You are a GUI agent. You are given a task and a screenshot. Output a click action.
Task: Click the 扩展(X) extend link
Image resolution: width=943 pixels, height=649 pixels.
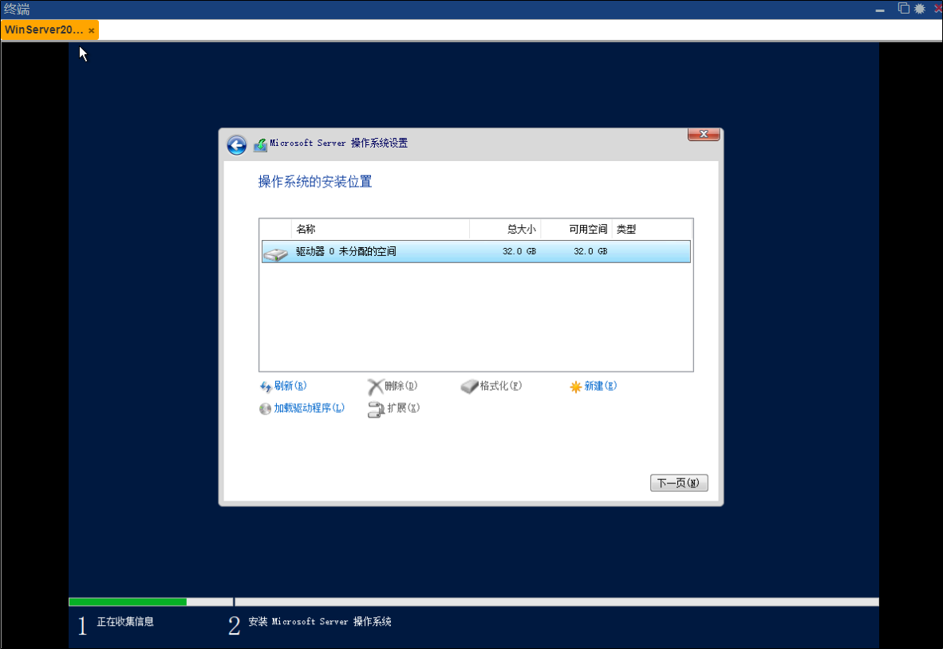coord(403,408)
